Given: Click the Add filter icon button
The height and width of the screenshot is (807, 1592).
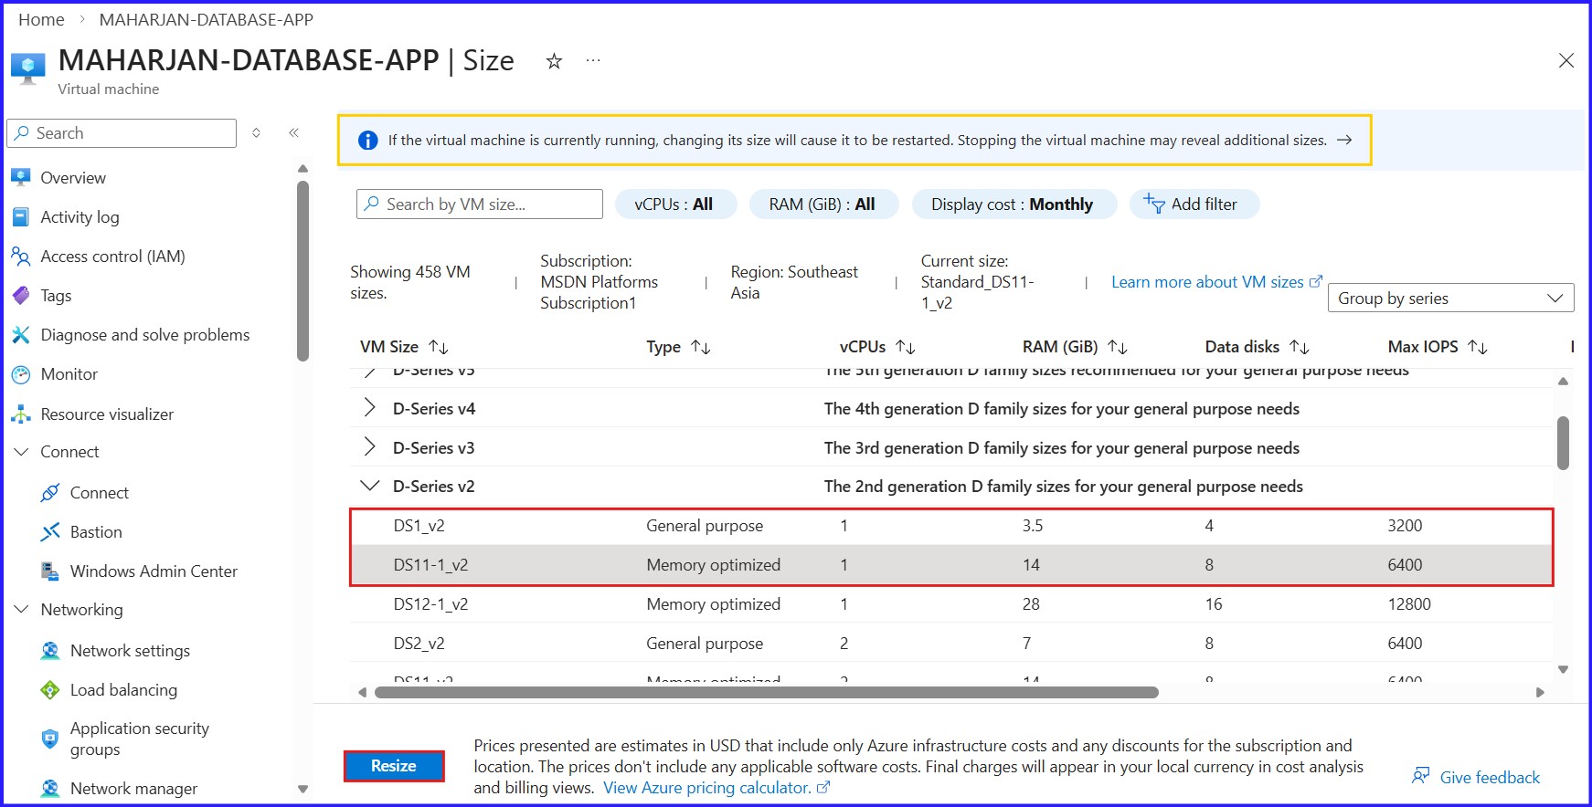Looking at the screenshot, I should pos(1154,204).
